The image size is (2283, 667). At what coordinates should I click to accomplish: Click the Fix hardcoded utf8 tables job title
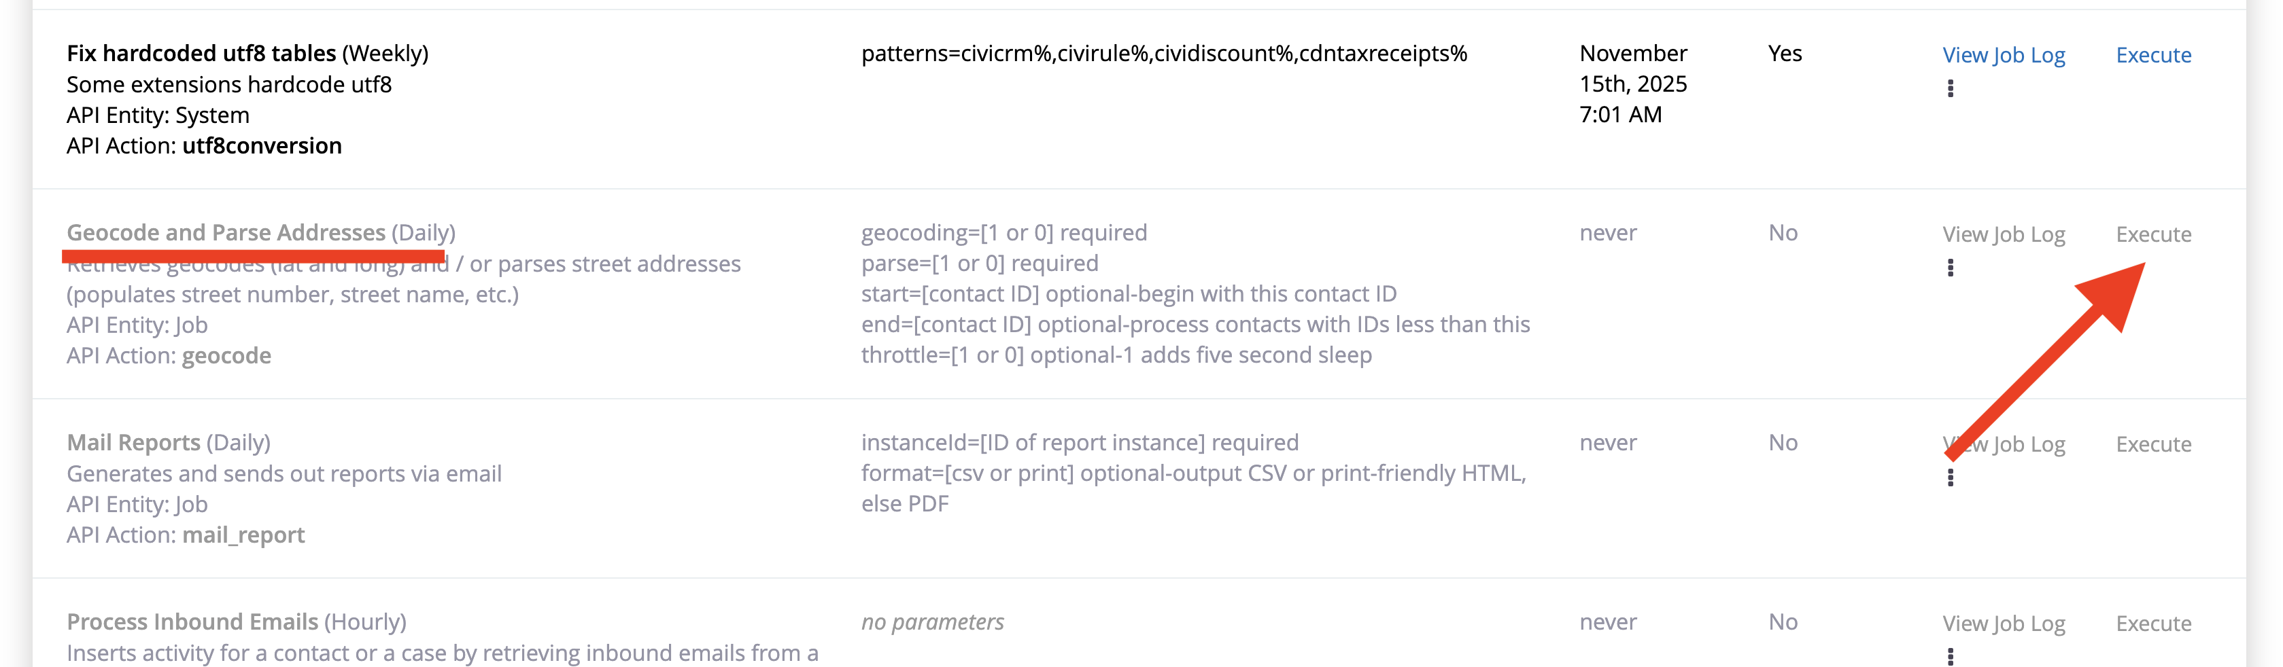pos(201,54)
